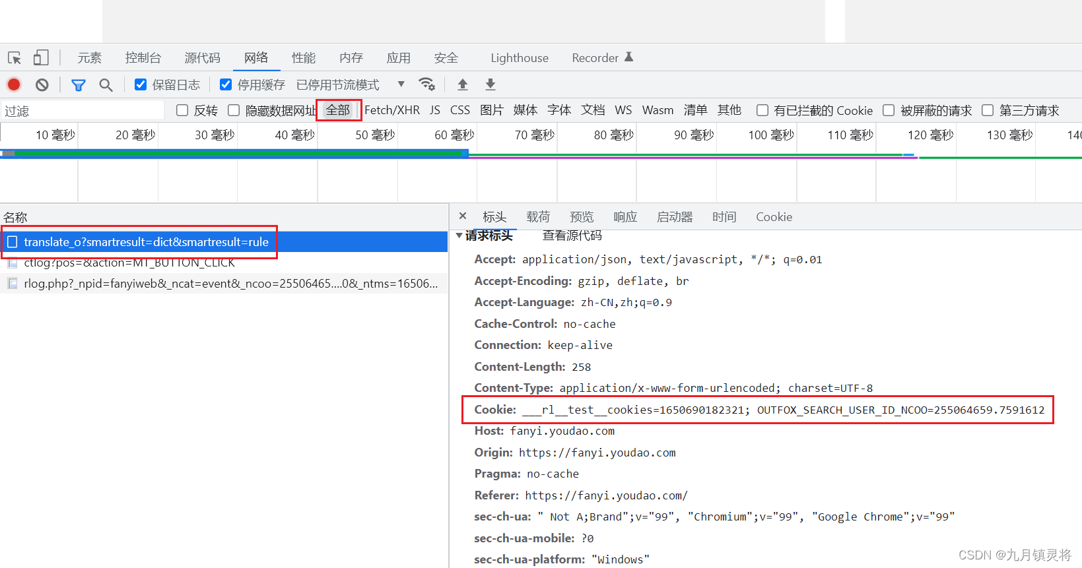Close the request details panel
The height and width of the screenshot is (568, 1082).
tap(463, 216)
